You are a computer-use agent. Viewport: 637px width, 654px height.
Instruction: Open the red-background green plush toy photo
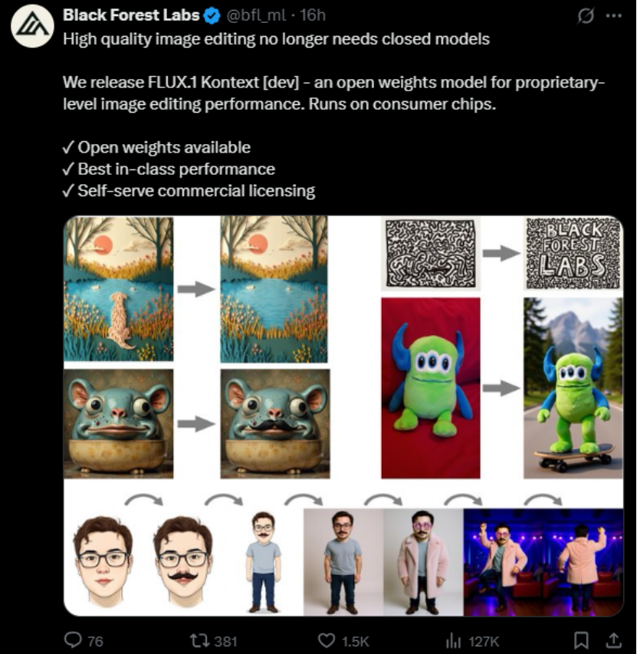coord(431,388)
